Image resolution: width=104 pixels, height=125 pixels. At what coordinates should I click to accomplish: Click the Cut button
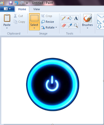(x=18, y=16)
